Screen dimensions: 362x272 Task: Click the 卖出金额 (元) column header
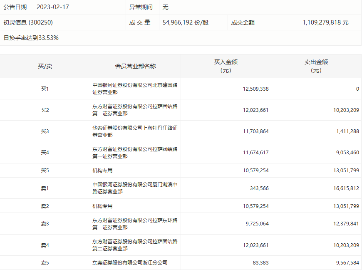(316, 66)
